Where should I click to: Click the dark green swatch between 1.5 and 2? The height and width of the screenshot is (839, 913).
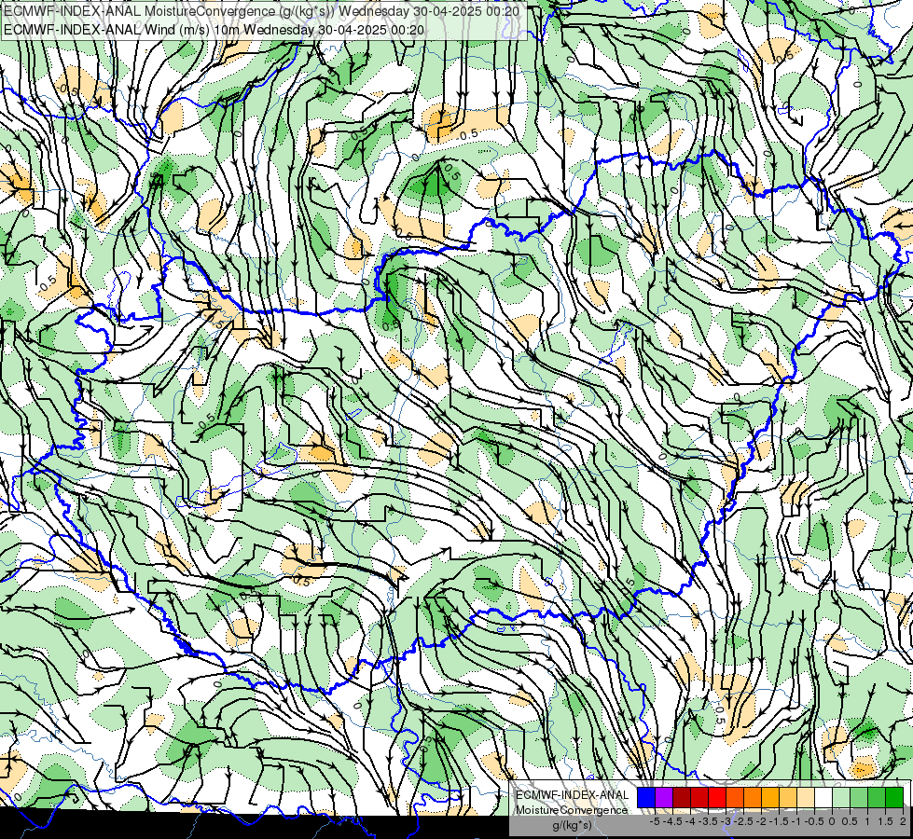(x=894, y=797)
